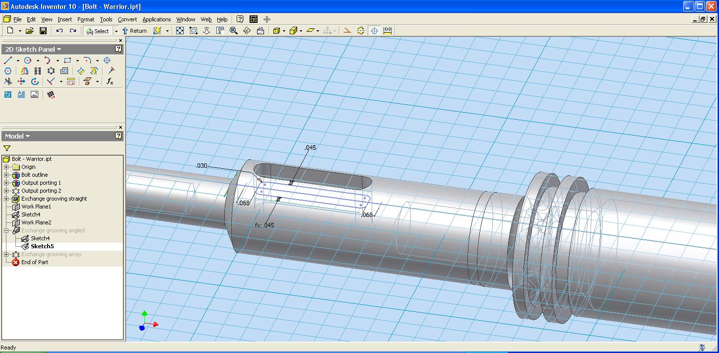The width and height of the screenshot is (719, 353).
Task: Run the Auto Dimension tool
Action: click(94, 71)
